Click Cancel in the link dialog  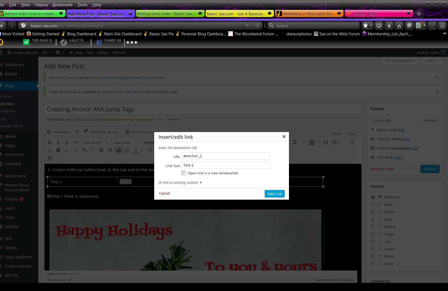tap(164, 193)
